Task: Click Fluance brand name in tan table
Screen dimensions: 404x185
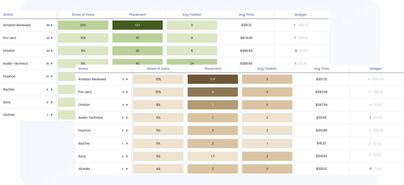Action: [x=84, y=130]
